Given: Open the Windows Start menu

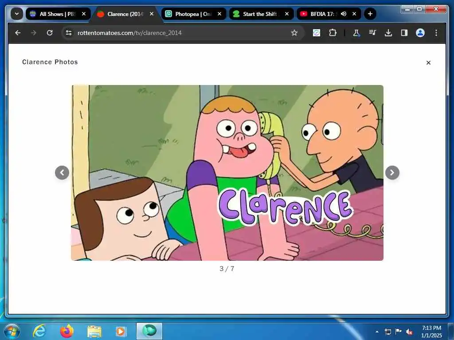Looking at the screenshot, I should coord(11,331).
